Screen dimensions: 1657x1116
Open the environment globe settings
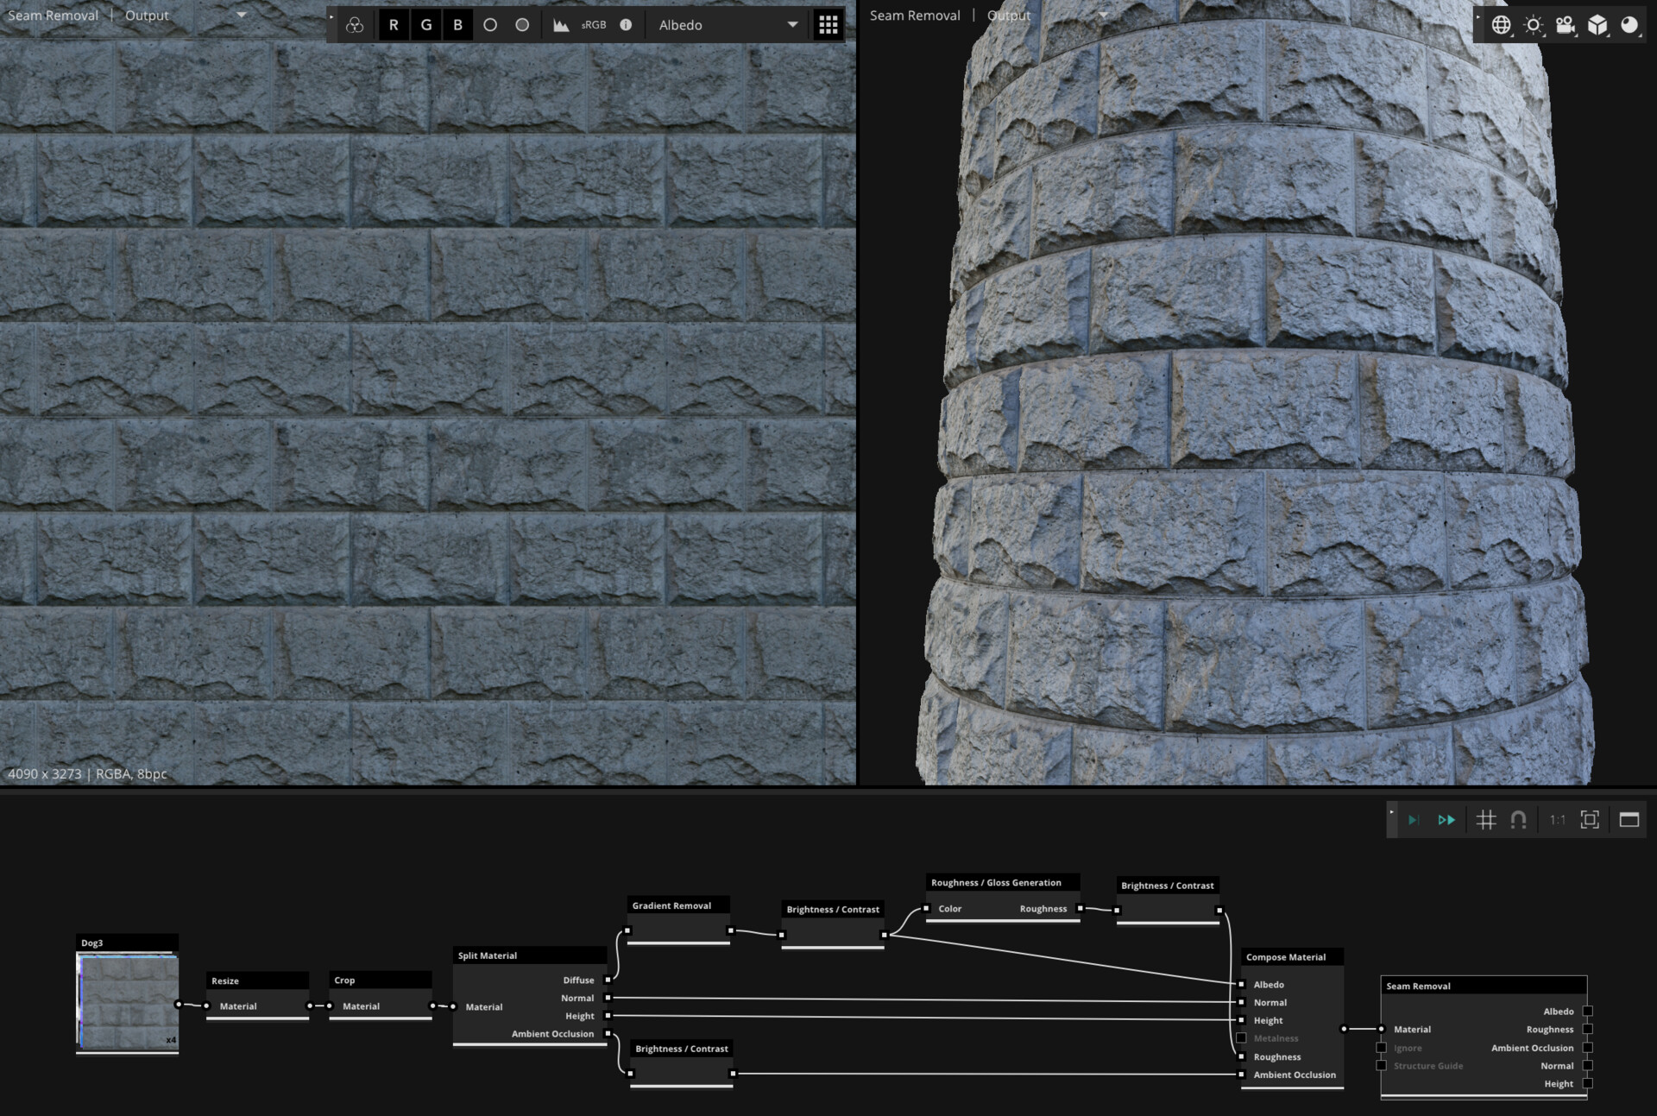coord(1502,24)
